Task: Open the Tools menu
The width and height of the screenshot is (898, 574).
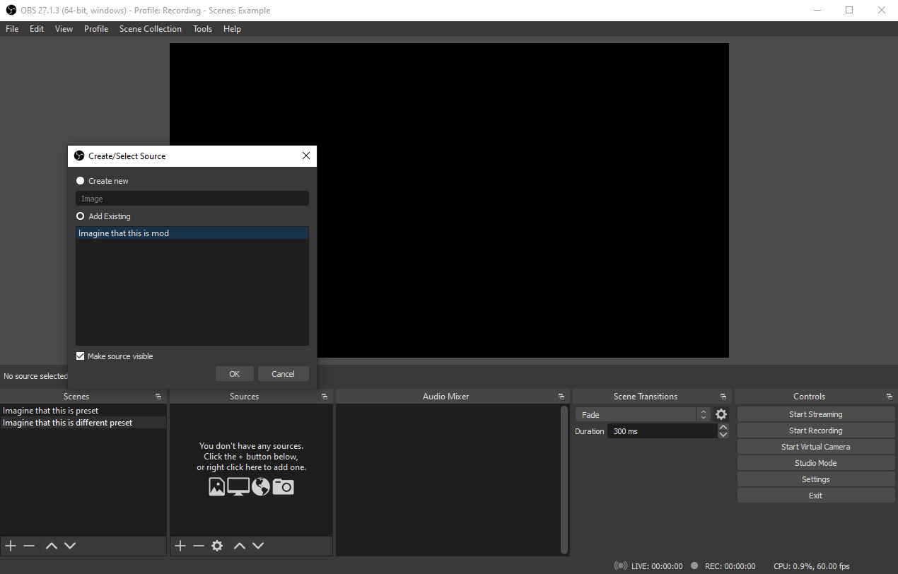Action: click(202, 28)
